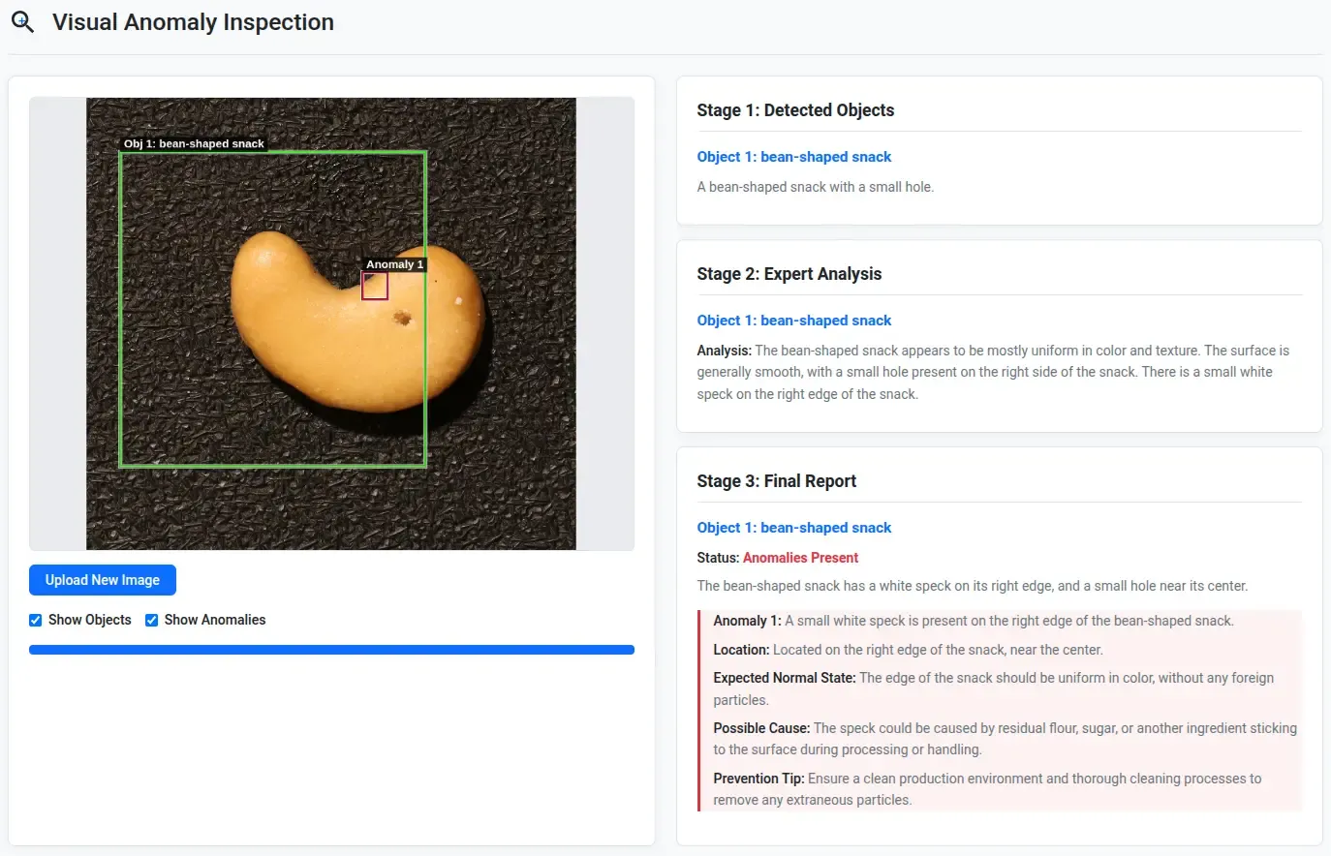Click the "Show Anomalies" label text
Image resolution: width=1331 pixels, height=856 pixels.
(x=215, y=620)
